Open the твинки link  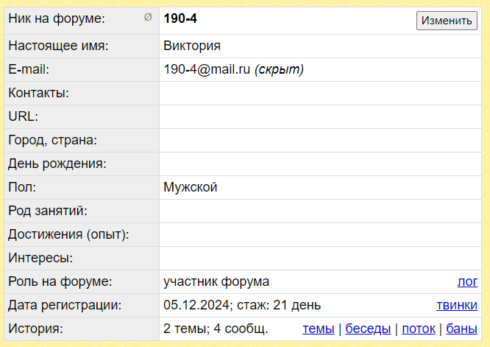[457, 305]
